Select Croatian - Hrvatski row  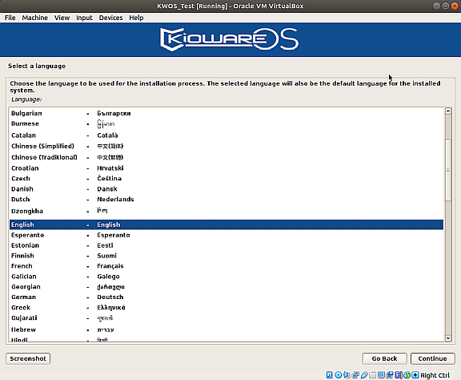(226, 168)
